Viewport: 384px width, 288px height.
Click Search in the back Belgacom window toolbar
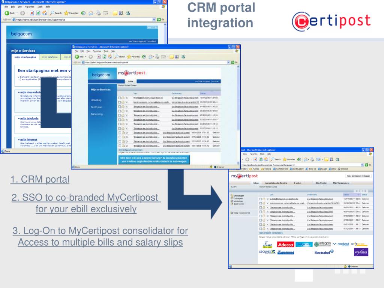[x=55, y=13]
